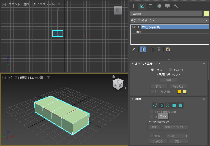Image resolution: width=210 pixels, height=146 pixels.
Task: Open perspective [パース] view menu
Action: point(13,78)
